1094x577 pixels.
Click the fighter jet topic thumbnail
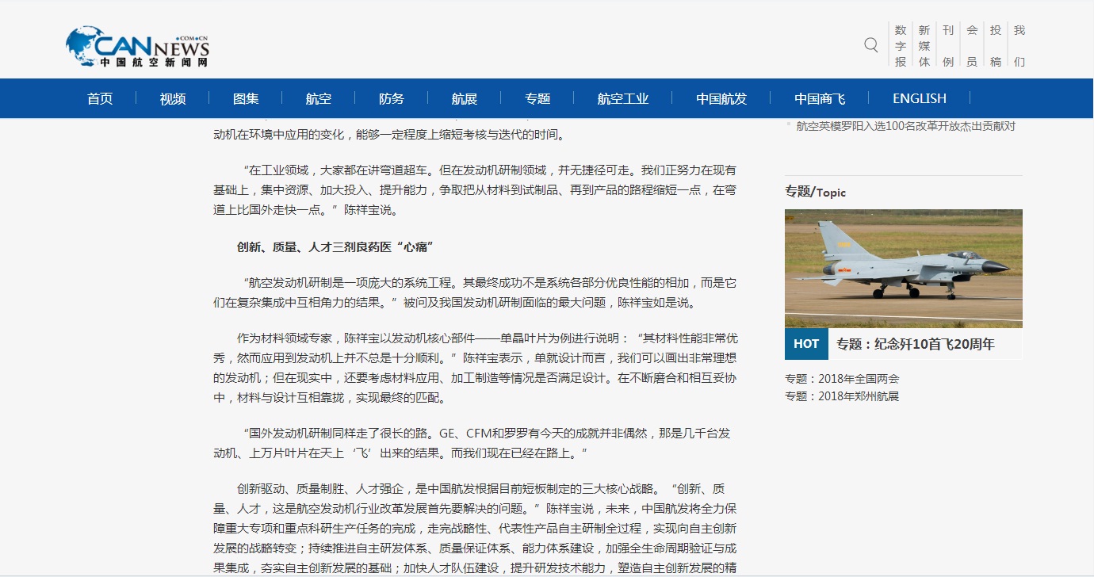pos(904,269)
